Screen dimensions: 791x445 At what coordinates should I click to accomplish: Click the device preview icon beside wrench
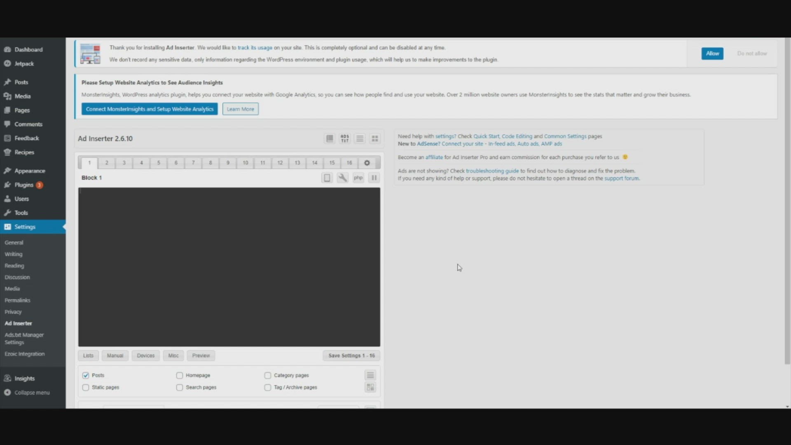point(327,178)
